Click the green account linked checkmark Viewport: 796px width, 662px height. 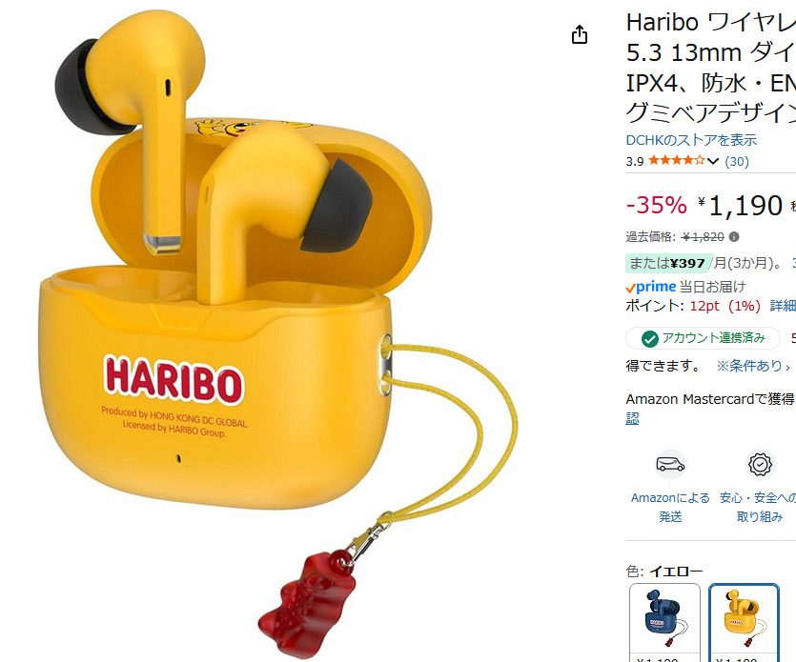click(x=650, y=339)
